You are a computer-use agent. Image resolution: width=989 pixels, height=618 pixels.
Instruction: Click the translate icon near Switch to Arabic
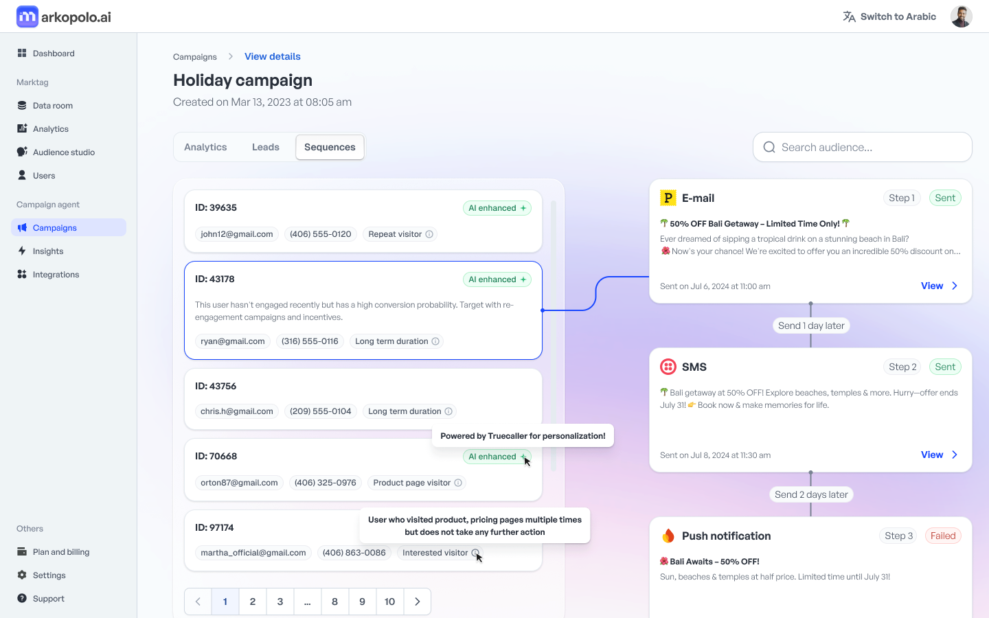coord(849,16)
